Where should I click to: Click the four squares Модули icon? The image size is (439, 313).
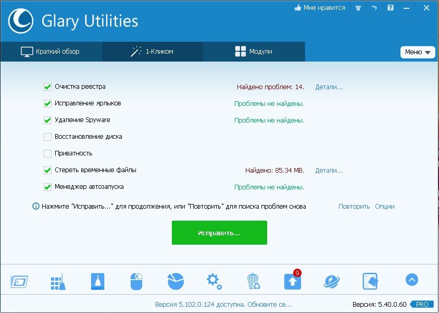pyautogui.click(x=241, y=52)
